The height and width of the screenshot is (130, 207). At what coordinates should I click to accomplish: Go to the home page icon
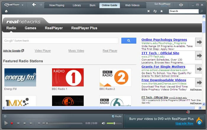pyautogui.click(x=6, y=11)
